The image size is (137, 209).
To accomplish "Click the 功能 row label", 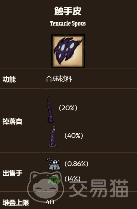I will (9, 79).
